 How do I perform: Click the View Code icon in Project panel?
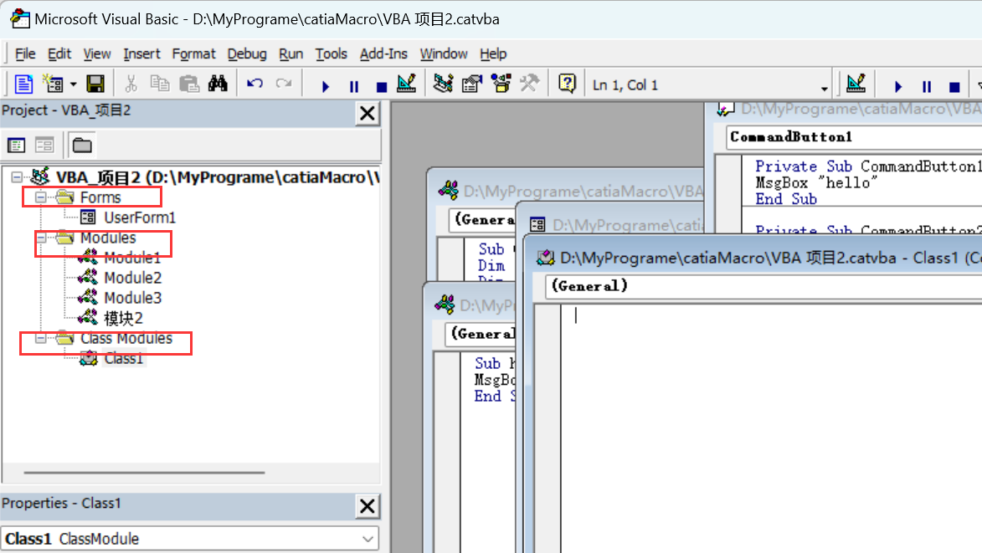16,145
